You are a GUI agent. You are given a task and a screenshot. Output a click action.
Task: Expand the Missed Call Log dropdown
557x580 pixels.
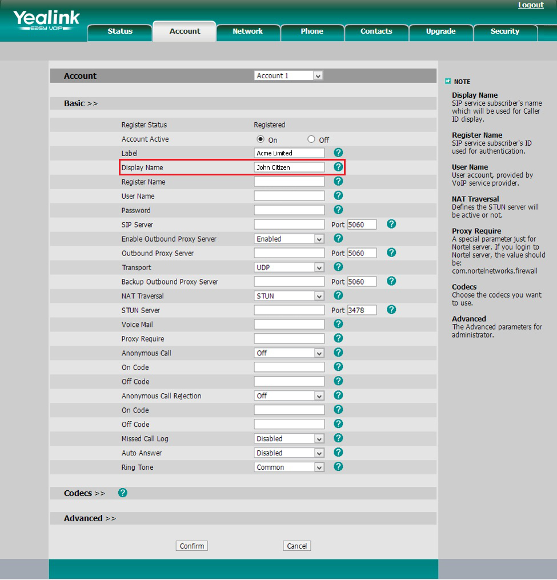point(289,439)
